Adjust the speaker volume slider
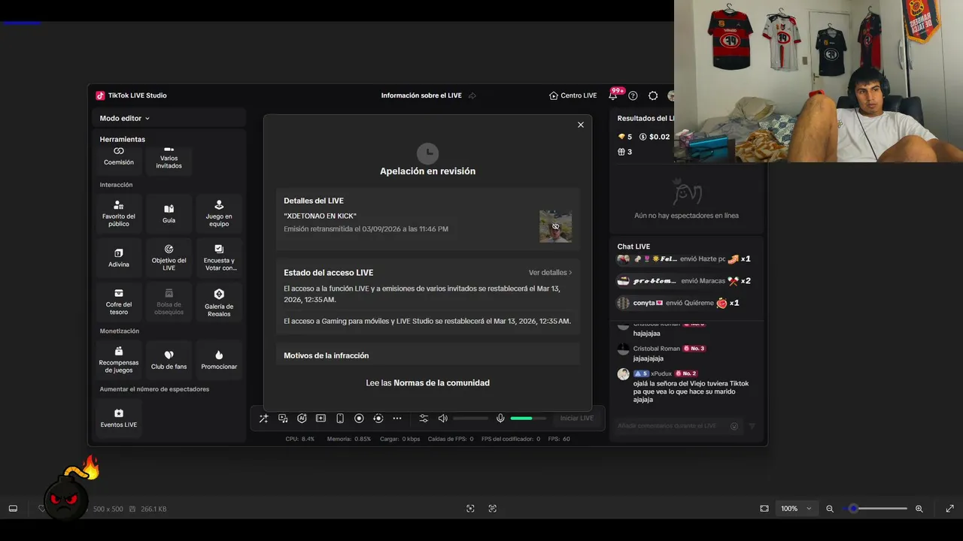Screen dimensions: 963x541 point(470,419)
